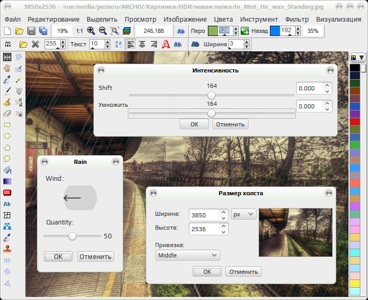Toggle text outline Ab next to Ширина

[195, 44]
